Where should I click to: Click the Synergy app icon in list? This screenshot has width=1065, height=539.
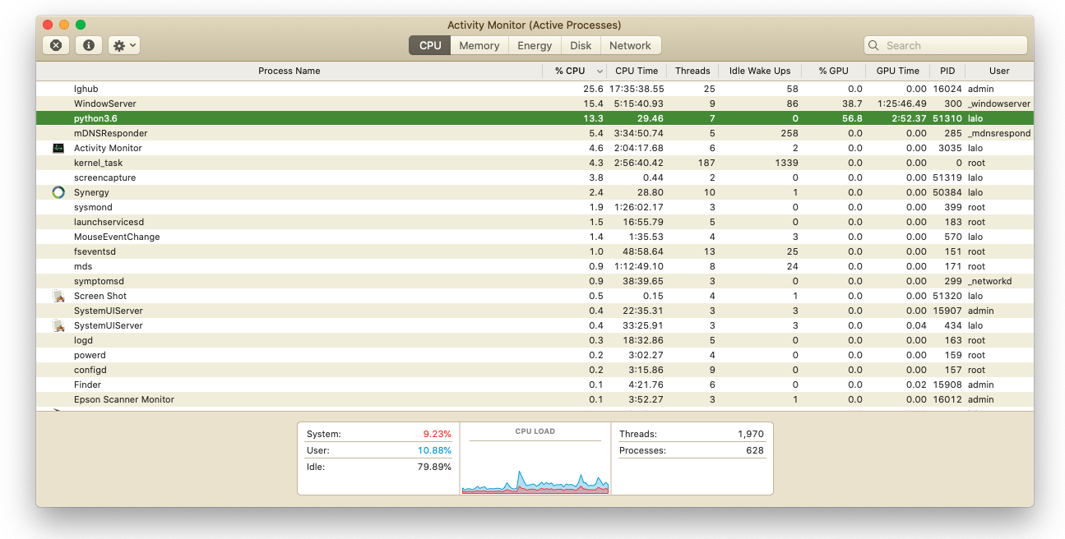[x=58, y=192]
